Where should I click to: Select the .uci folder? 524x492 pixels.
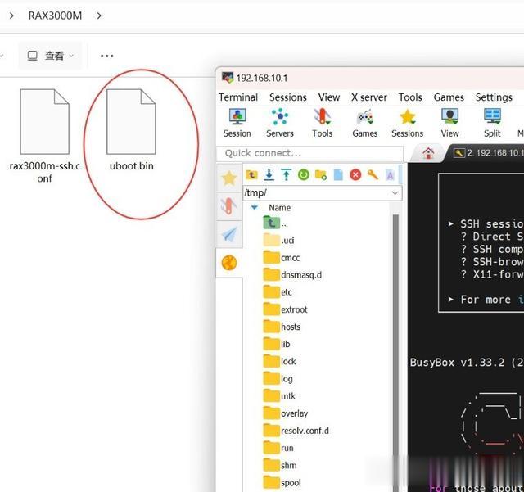tap(278, 241)
